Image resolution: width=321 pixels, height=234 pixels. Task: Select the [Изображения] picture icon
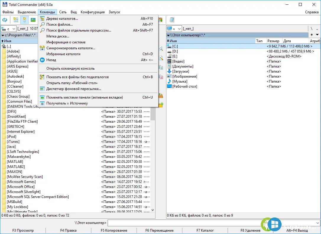click(x=169, y=76)
